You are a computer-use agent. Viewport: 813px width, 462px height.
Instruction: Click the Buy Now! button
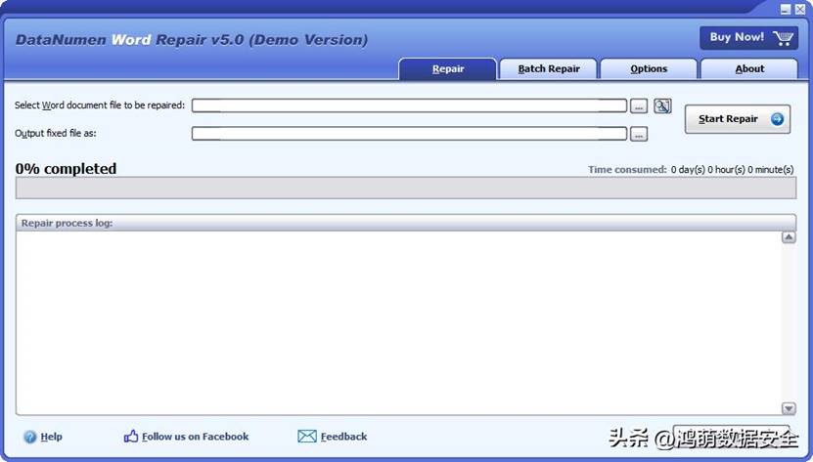748,38
